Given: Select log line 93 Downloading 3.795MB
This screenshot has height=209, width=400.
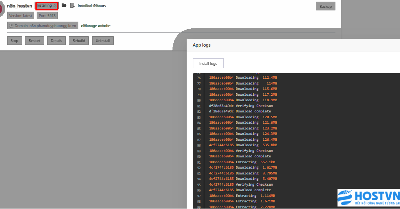Looking at the screenshot, I should [243, 173].
